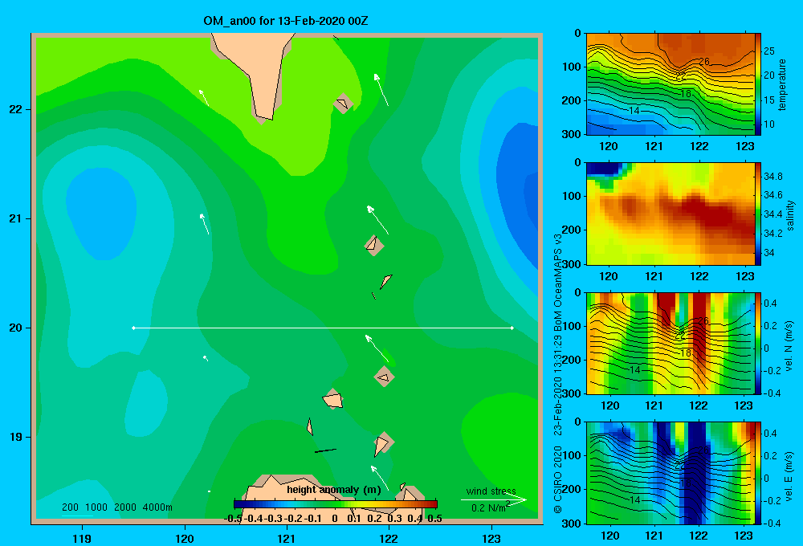Screen dimensions: 803x546
Task: Open the temperature cross-section panel
Action: (x=671, y=84)
